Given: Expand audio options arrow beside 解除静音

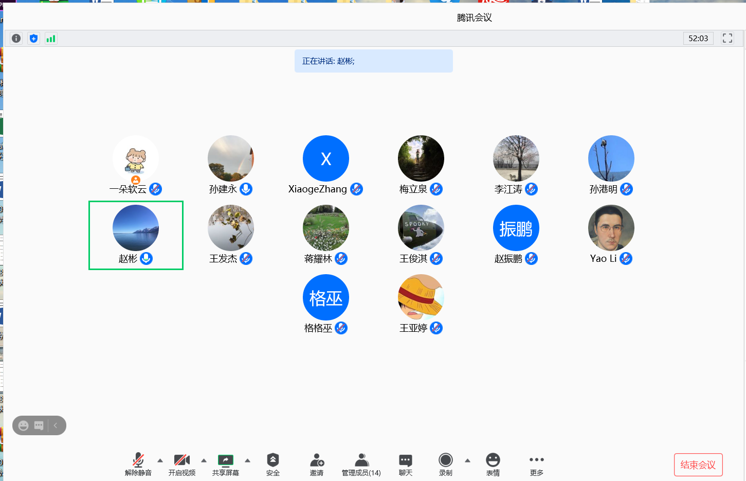Looking at the screenshot, I should [160, 460].
